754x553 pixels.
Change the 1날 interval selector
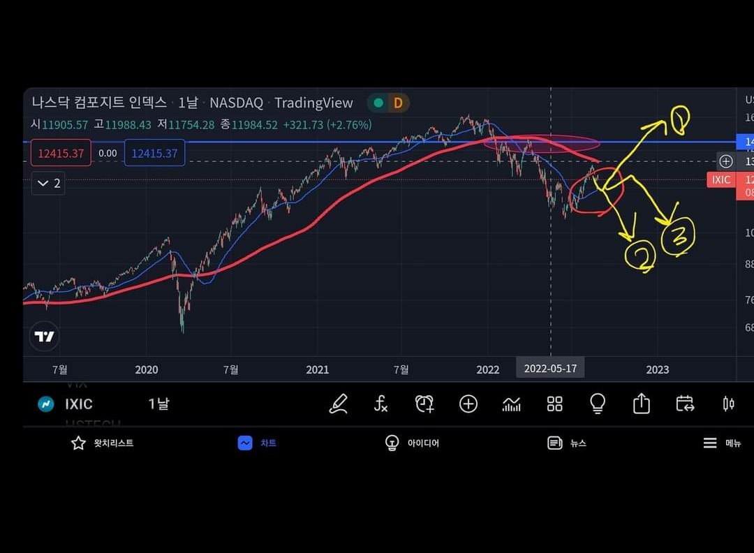tap(158, 404)
